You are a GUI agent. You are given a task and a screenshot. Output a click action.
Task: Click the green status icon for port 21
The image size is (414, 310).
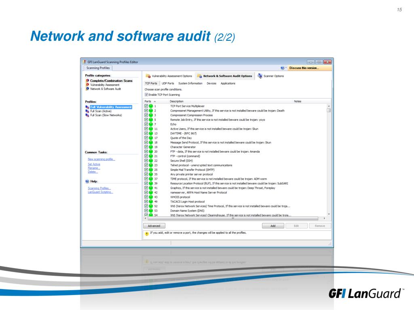pyautogui.click(x=151, y=156)
